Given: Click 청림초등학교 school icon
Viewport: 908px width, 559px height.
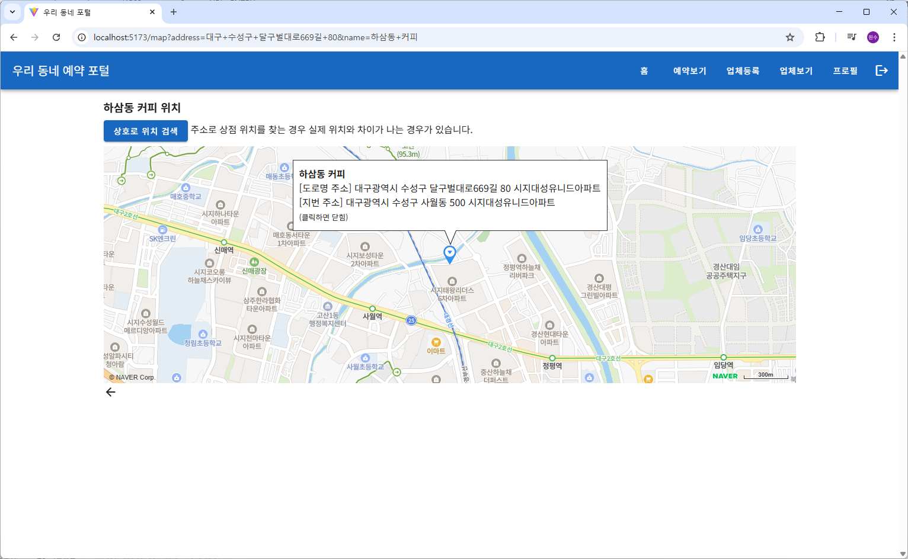Looking at the screenshot, I should point(203,335).
